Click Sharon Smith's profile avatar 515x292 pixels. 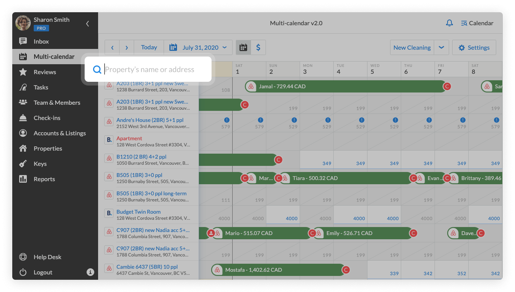[23, 23]
